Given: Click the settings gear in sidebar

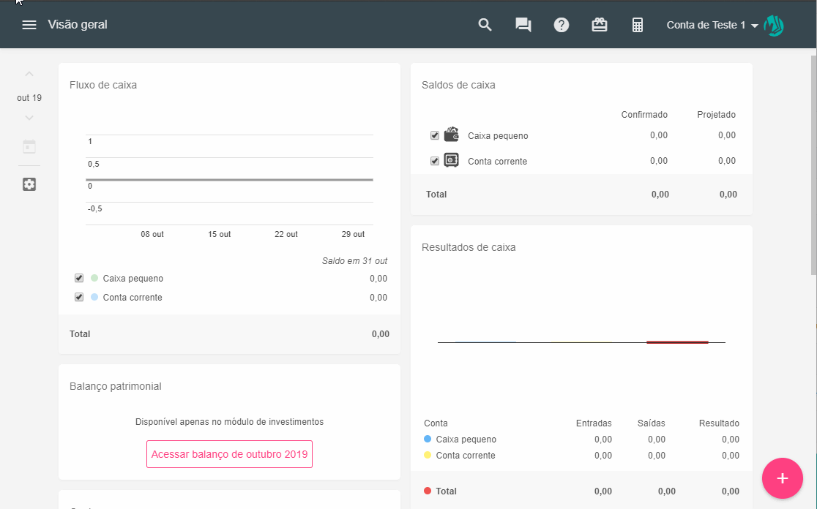Looking at the screenshot, I should pos(29,184).
